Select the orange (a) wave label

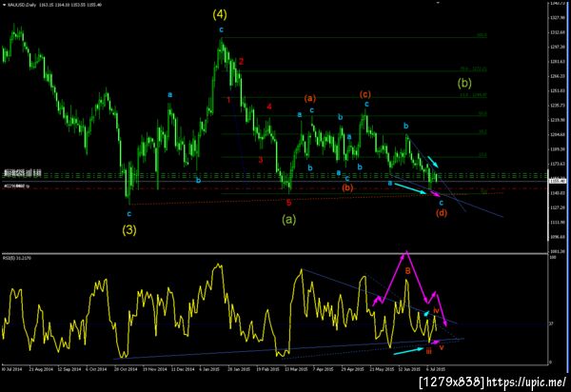pyautogui.click(x=310, y=98)
